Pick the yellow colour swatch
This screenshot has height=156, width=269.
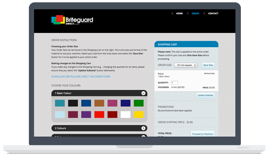[139, 115]
